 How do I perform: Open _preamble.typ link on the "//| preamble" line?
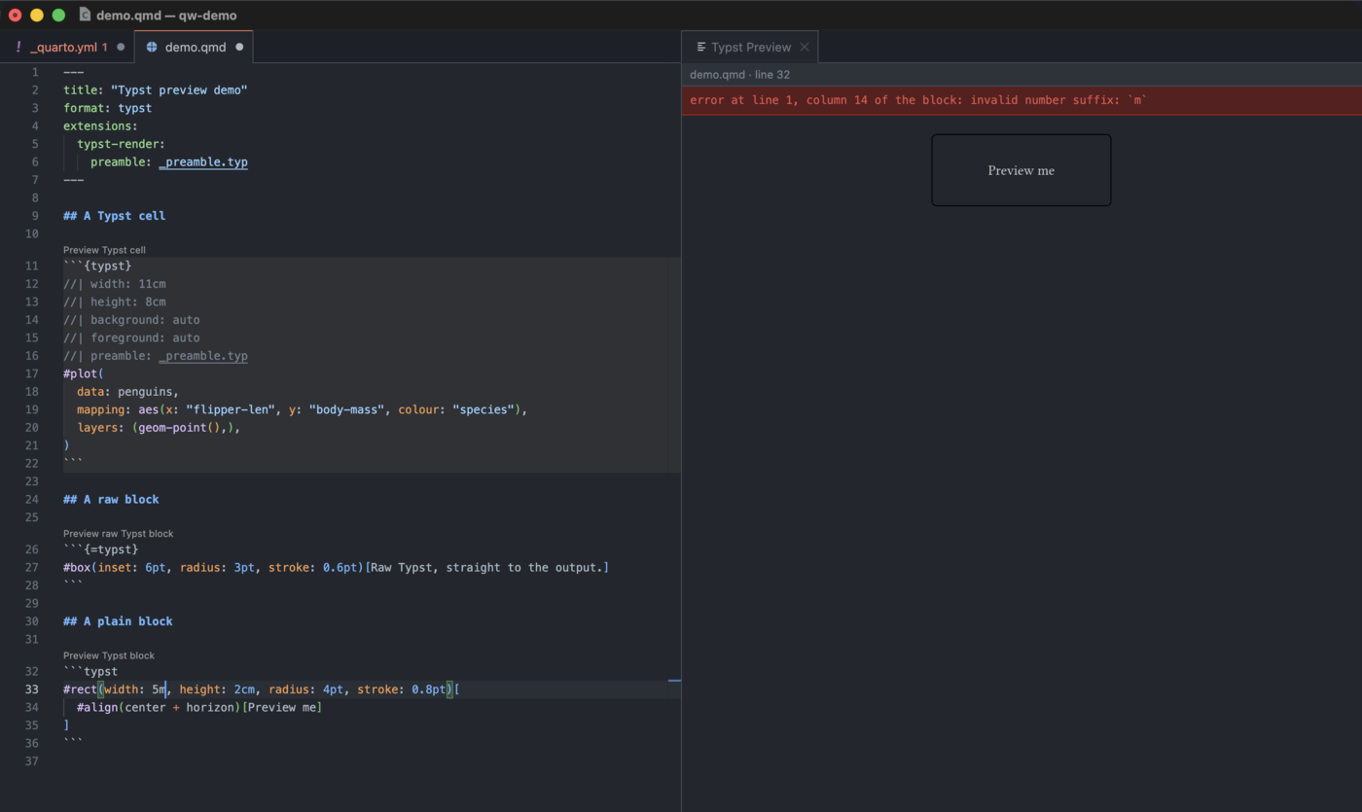[203, 356]
